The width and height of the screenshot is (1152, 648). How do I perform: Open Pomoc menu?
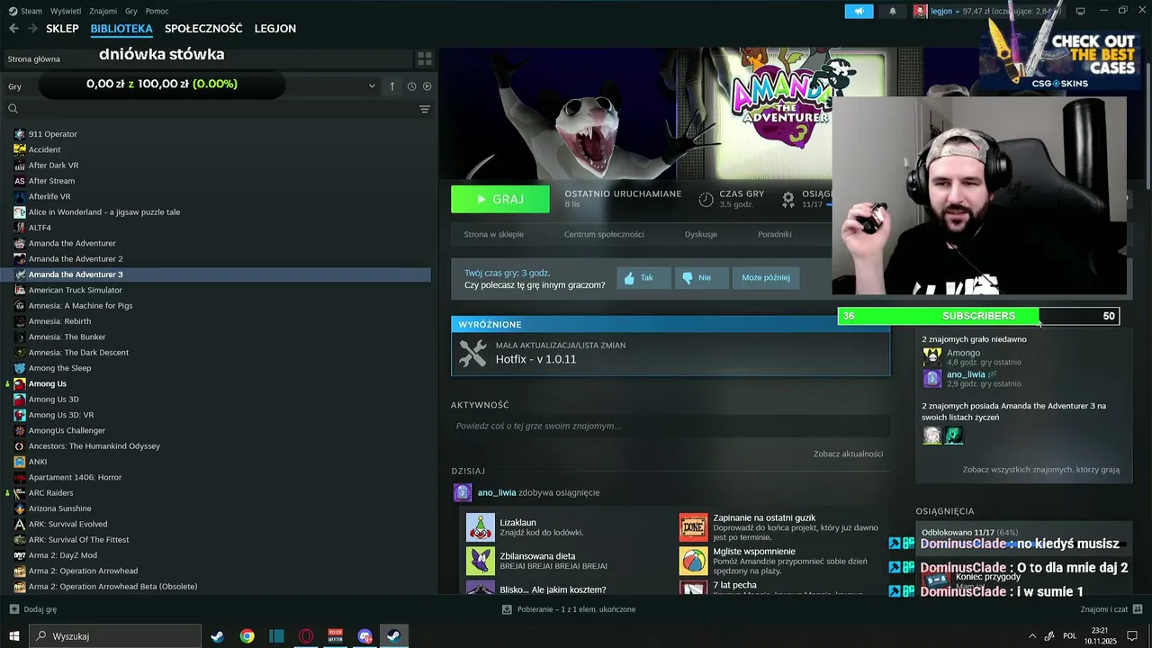point(157,11)
